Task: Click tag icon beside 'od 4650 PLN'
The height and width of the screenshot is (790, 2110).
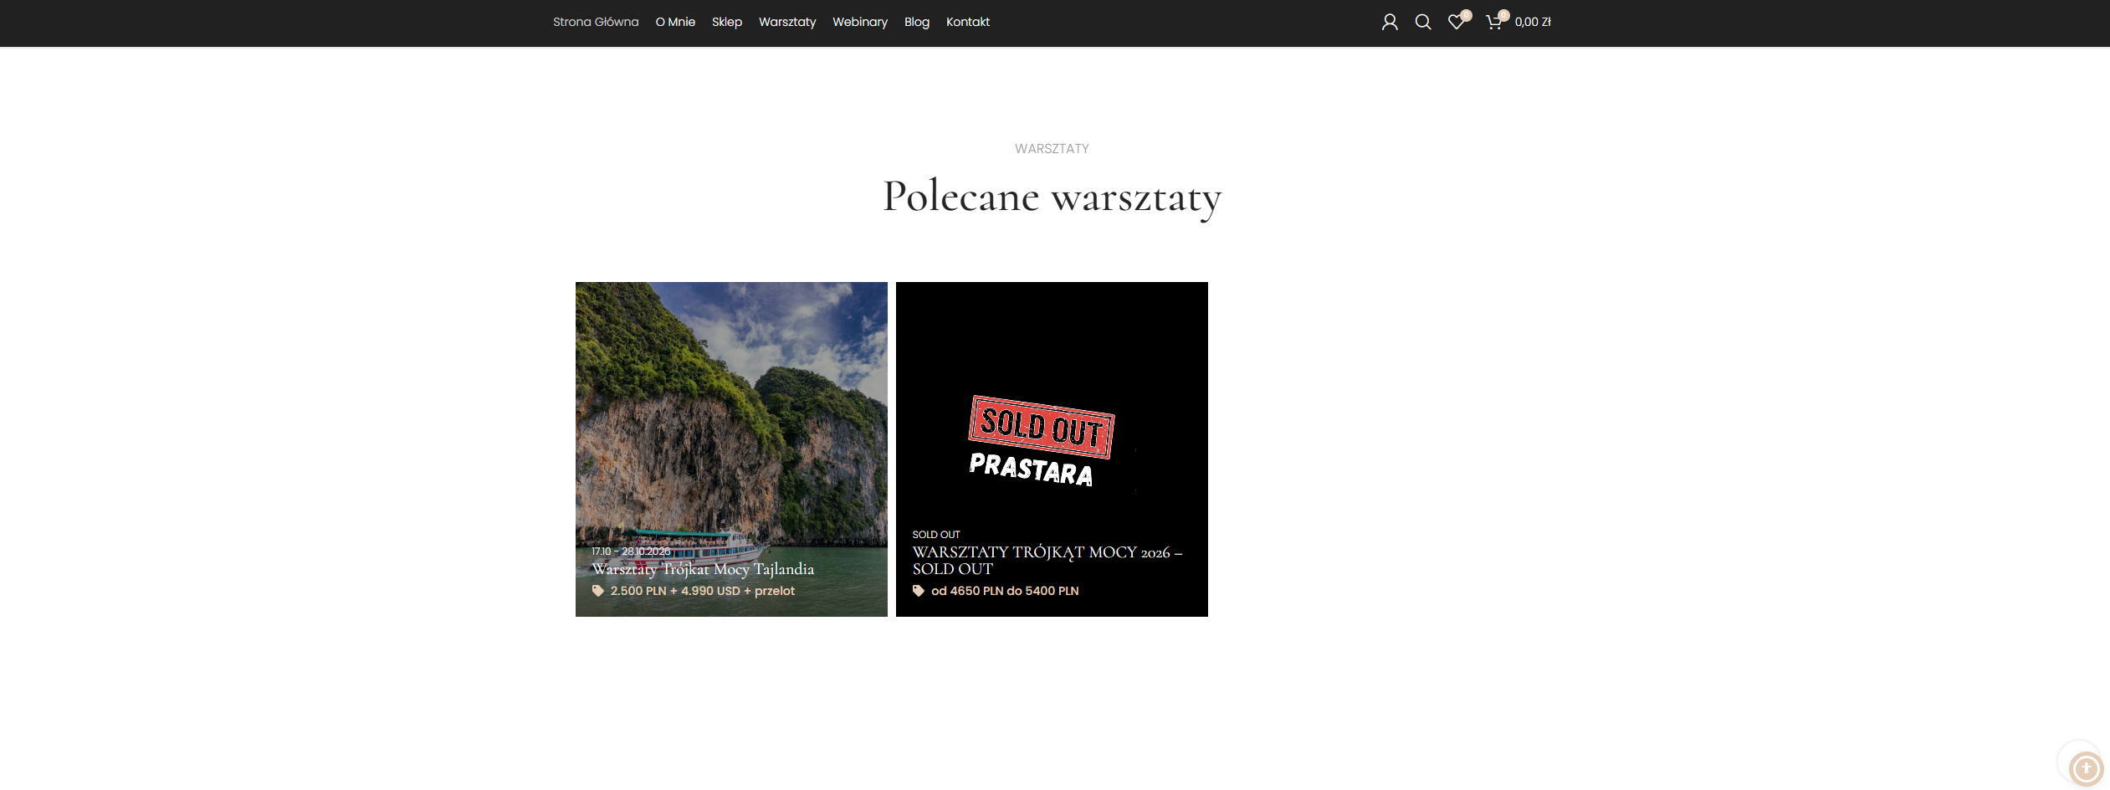Action: (x=919, y=591)
